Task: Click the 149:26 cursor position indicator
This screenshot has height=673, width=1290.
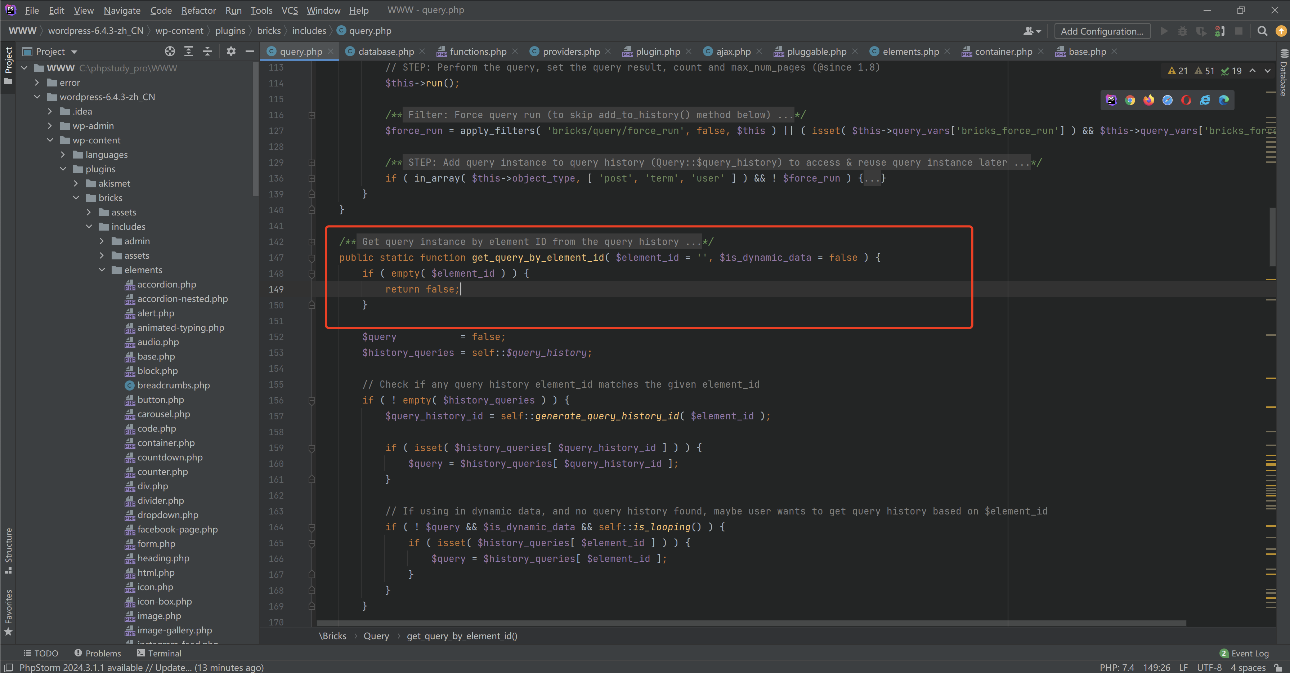Action: tap(1156, 668)
